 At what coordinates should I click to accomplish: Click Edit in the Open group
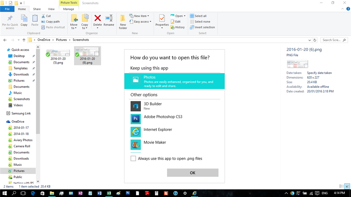176,22
